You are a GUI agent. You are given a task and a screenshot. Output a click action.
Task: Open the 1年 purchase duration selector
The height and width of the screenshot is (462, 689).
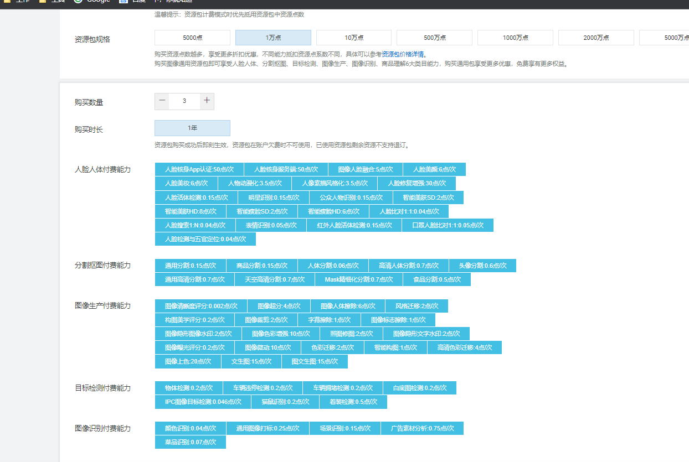coord(192,128)
